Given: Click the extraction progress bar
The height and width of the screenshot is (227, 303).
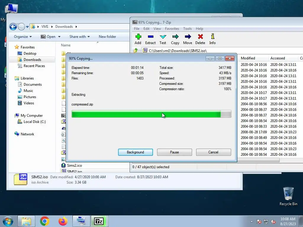Looking at the screenshot, I should 151,114.
